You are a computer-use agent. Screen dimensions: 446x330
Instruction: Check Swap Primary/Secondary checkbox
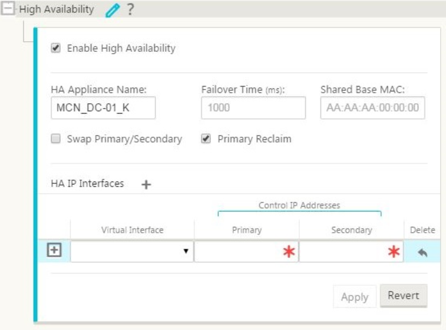coord(56,139)
